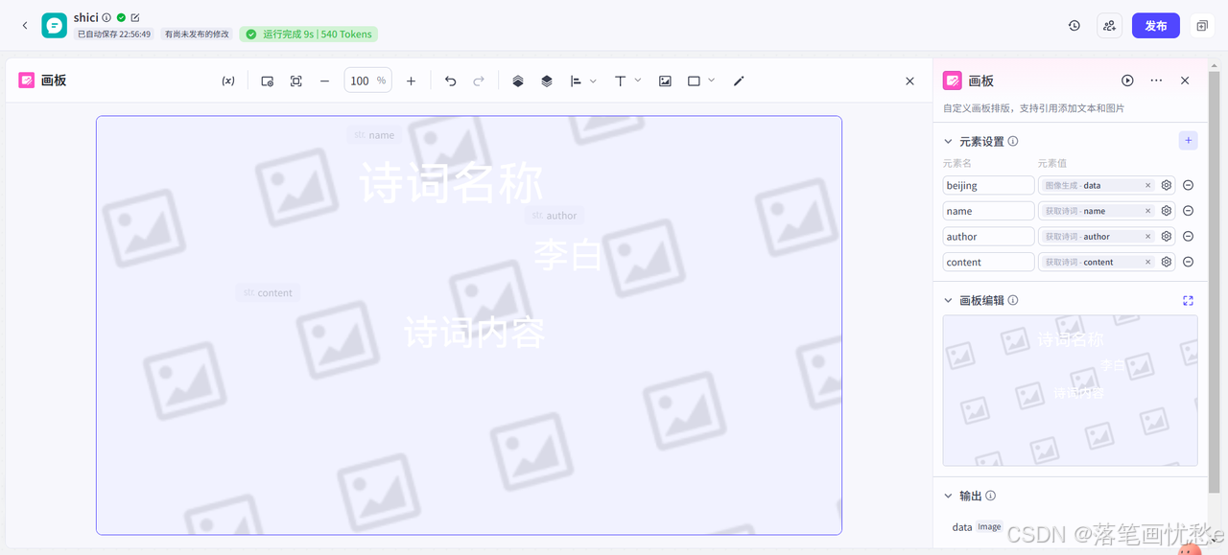
Task: Open settings gear for author element
Action: tap(1167, 236)
